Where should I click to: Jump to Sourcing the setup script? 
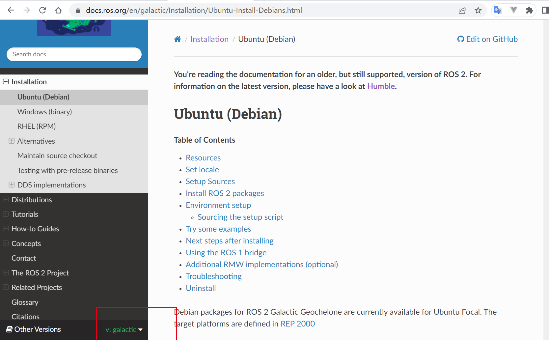coord(240,217)
